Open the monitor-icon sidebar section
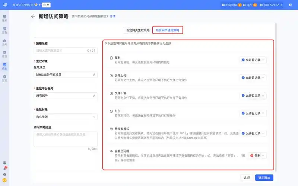The width and height of the screenshot is (298, 186). click(x=4, y=54)
